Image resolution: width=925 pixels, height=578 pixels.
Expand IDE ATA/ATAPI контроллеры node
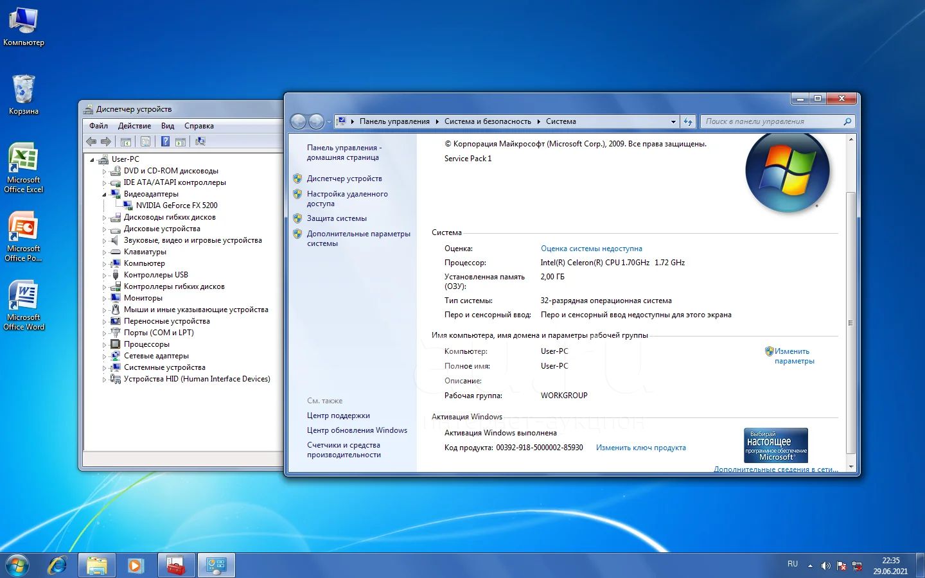104,182
